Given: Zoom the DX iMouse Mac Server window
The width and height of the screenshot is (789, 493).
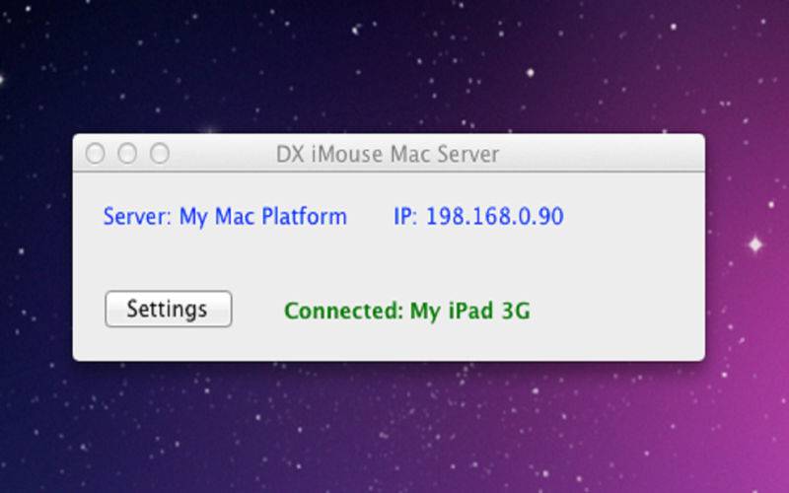Looking at the screenshot, I should [160, 154].
